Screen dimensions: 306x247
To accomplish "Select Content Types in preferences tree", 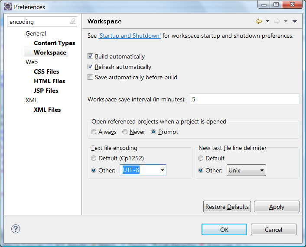I will 54,43.
